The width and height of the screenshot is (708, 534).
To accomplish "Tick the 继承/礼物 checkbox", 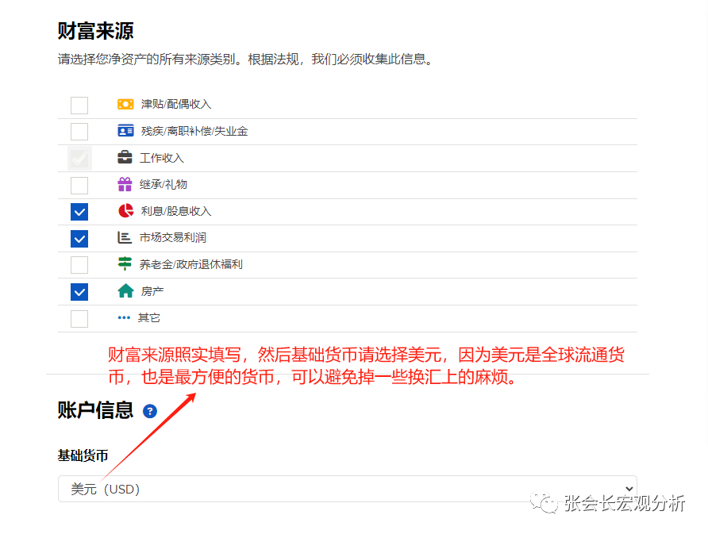I will pos(79,186).
